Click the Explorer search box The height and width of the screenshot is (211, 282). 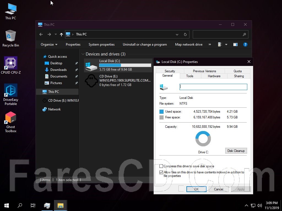coord(221,34)
